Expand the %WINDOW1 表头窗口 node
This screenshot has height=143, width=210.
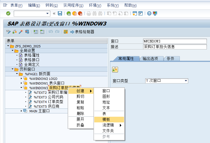coord(21,83)
